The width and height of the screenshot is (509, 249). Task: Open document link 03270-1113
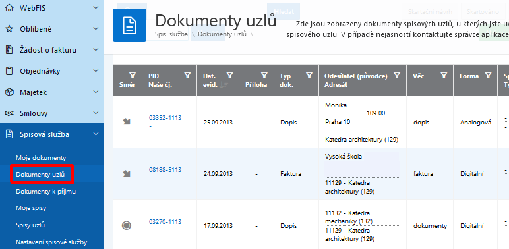[165, 222]
